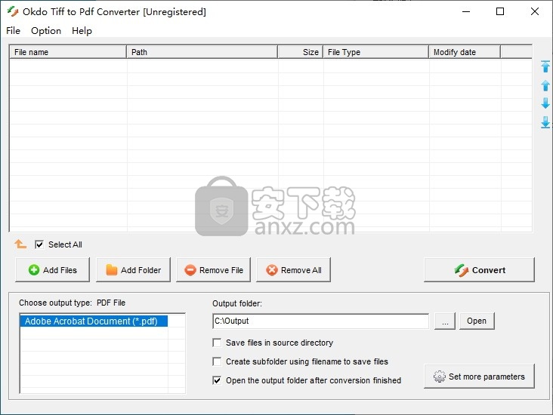Minimize the Okdo converter window
Image resolution: width=553 pixels, height=415 pixels.
466,11
